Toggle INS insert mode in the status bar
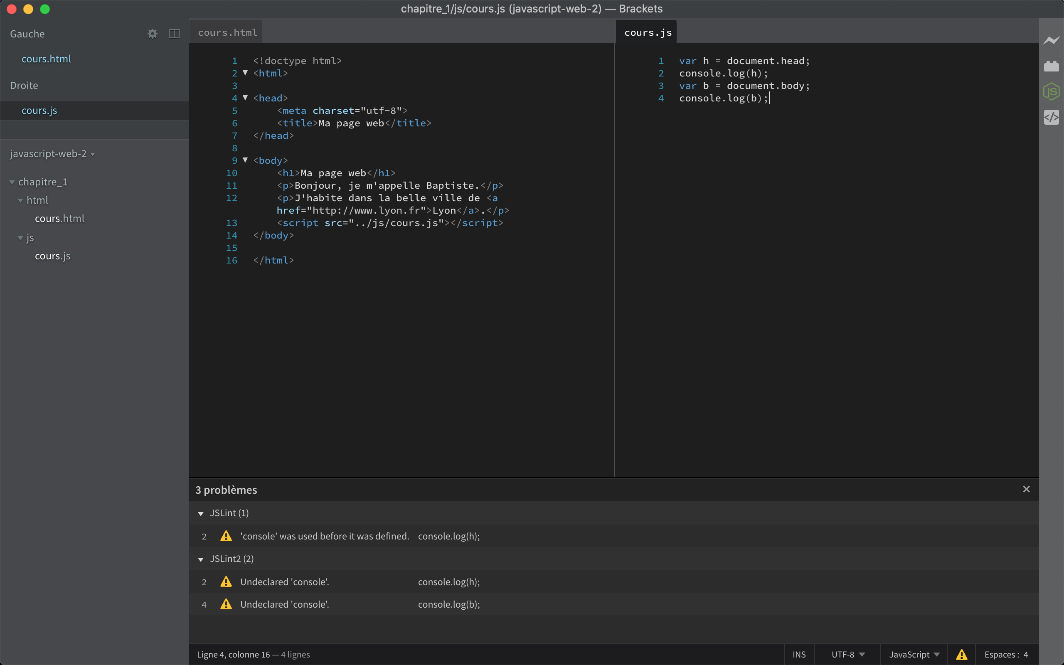The image size is (1064, 665). point(798,654)
